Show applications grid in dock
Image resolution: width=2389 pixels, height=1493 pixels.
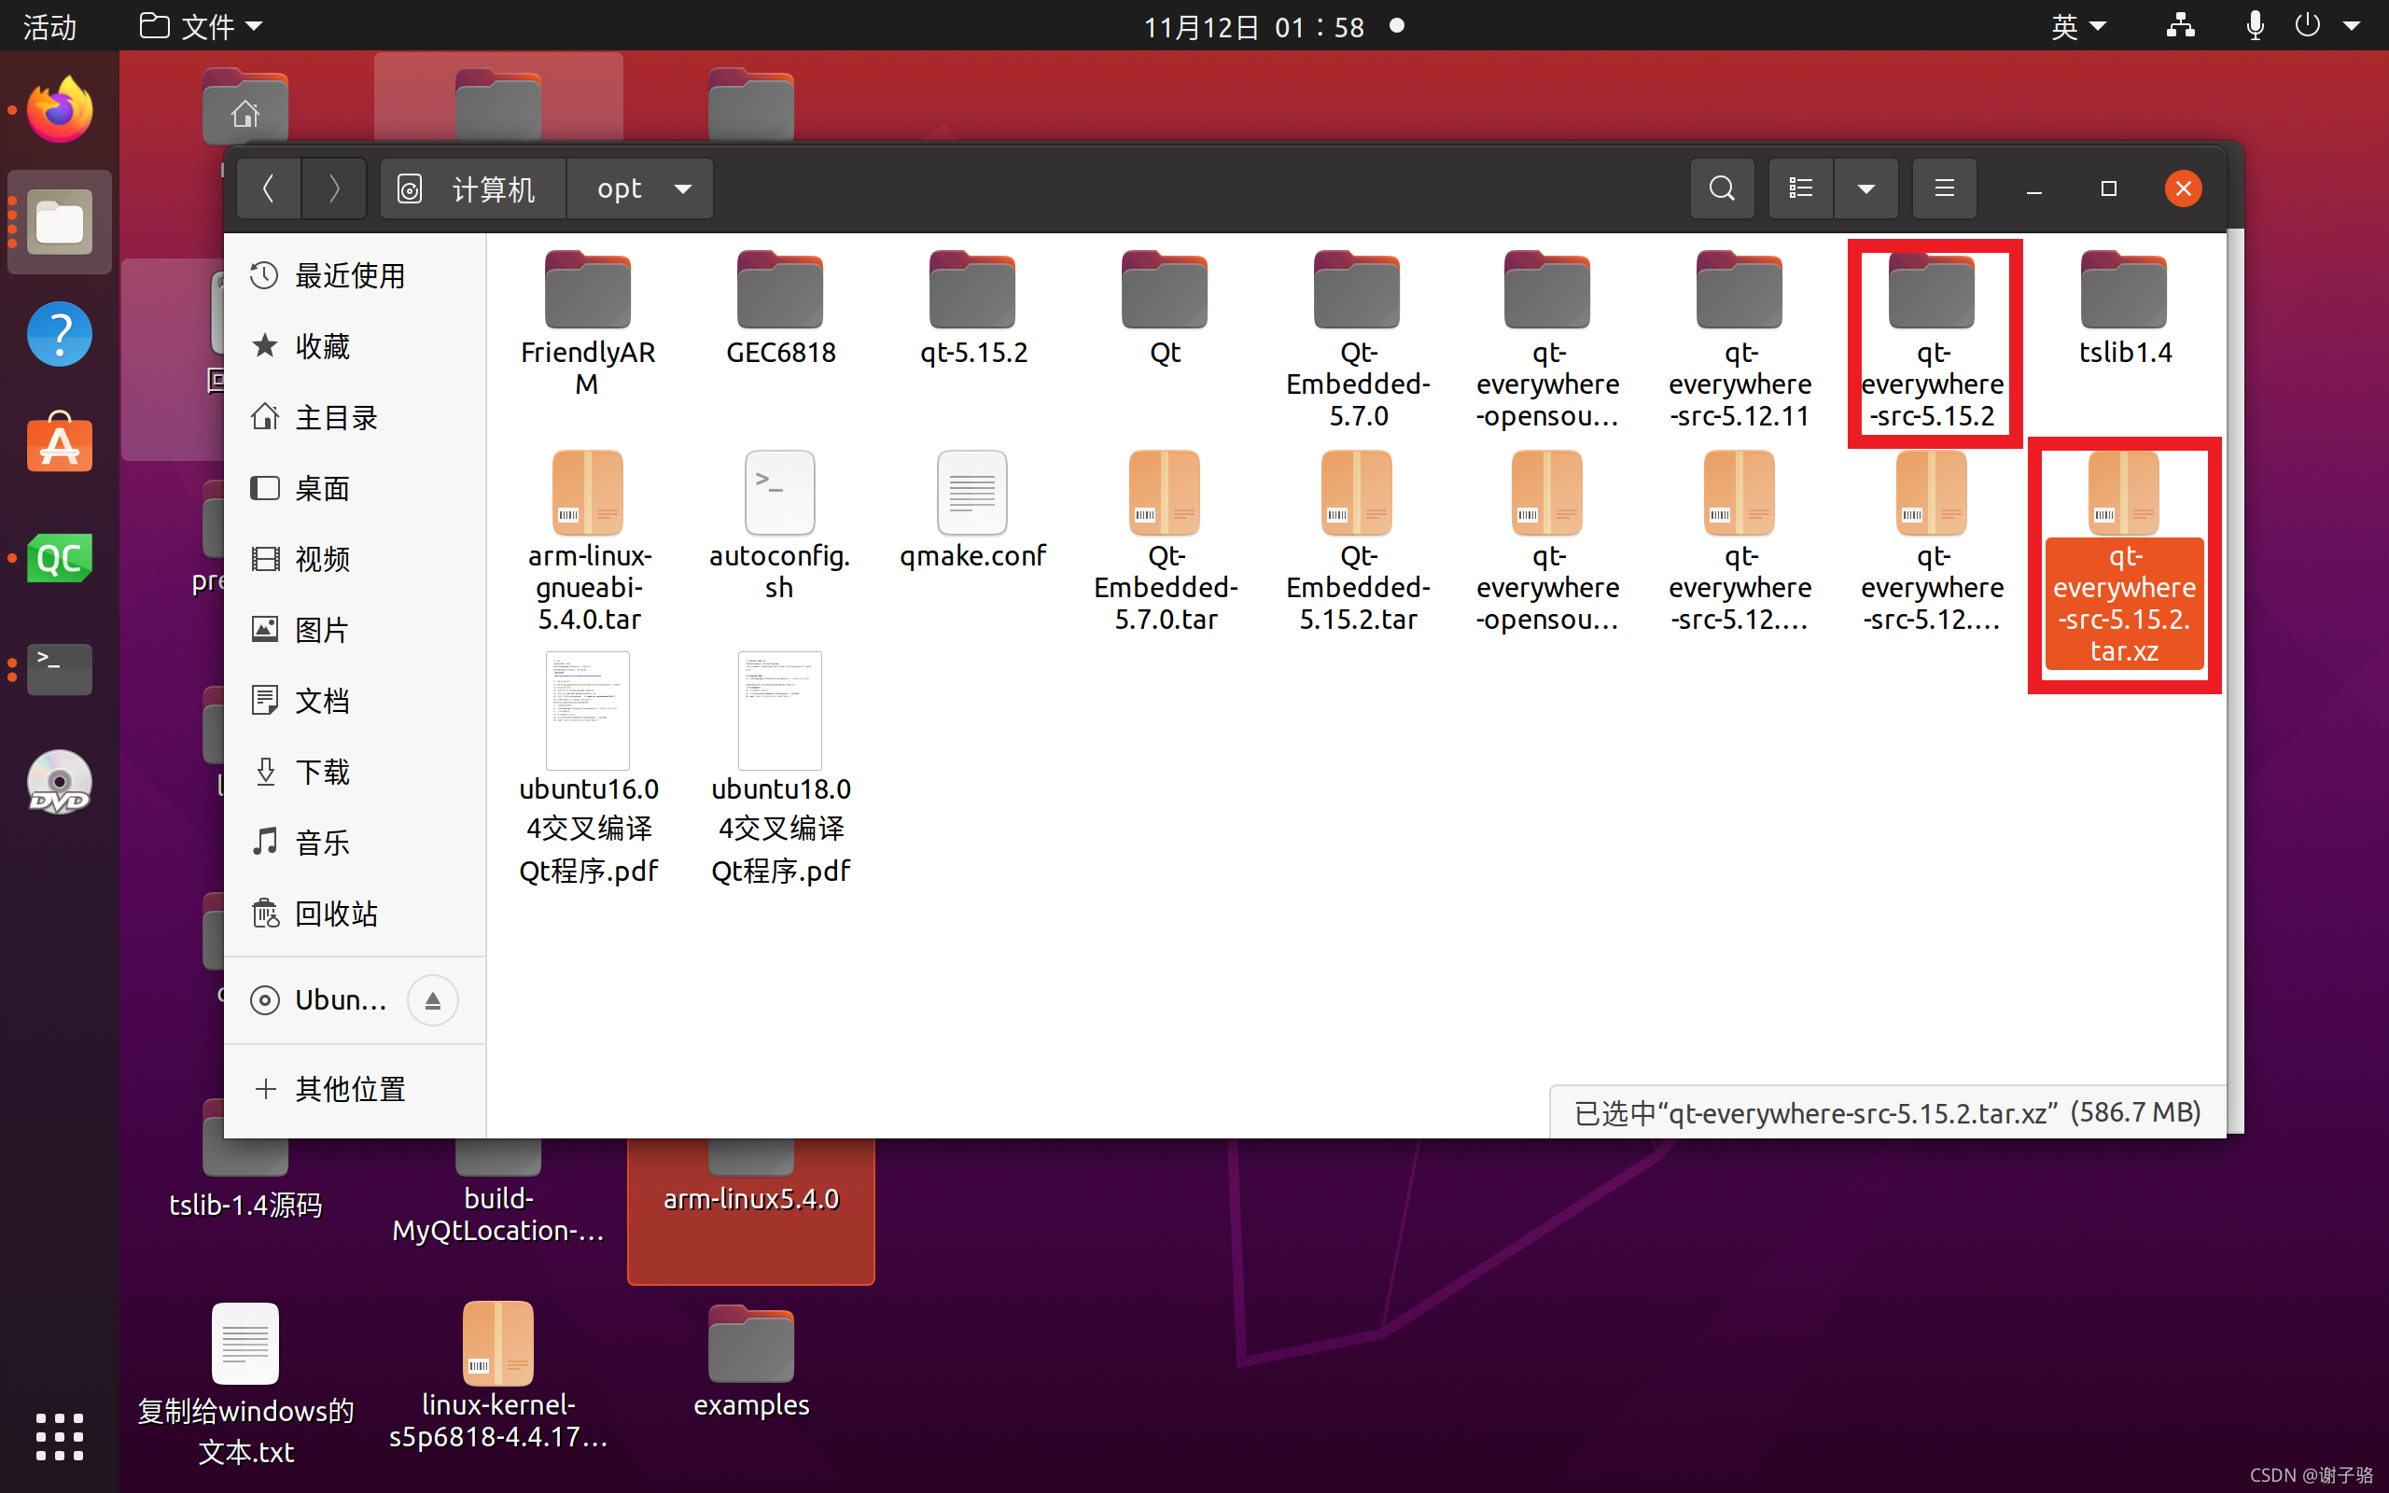(x=59, y=1436)
